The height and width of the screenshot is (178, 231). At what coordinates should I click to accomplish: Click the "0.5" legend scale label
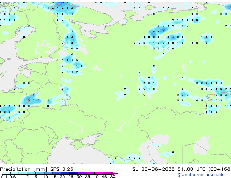pyautogui.click(x=13, y=177)
